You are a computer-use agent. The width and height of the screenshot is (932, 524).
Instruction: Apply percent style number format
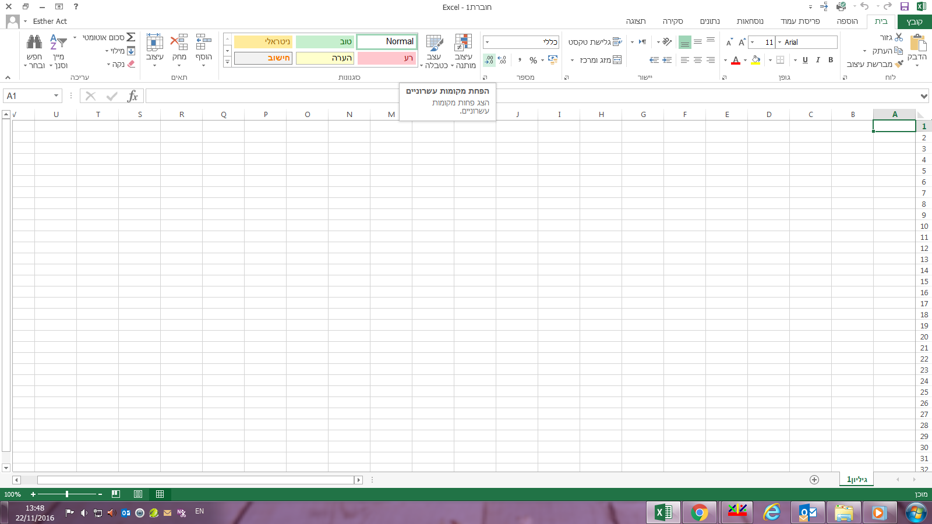coord(533,60)
